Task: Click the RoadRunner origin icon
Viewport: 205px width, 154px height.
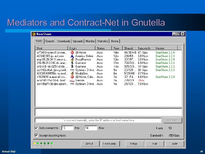Action: (x=72, y=59)
